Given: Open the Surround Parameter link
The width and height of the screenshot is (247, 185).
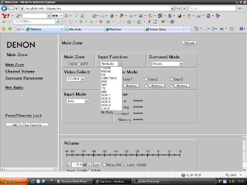Looking at the screenshot, I should click(x=24, y=78).
